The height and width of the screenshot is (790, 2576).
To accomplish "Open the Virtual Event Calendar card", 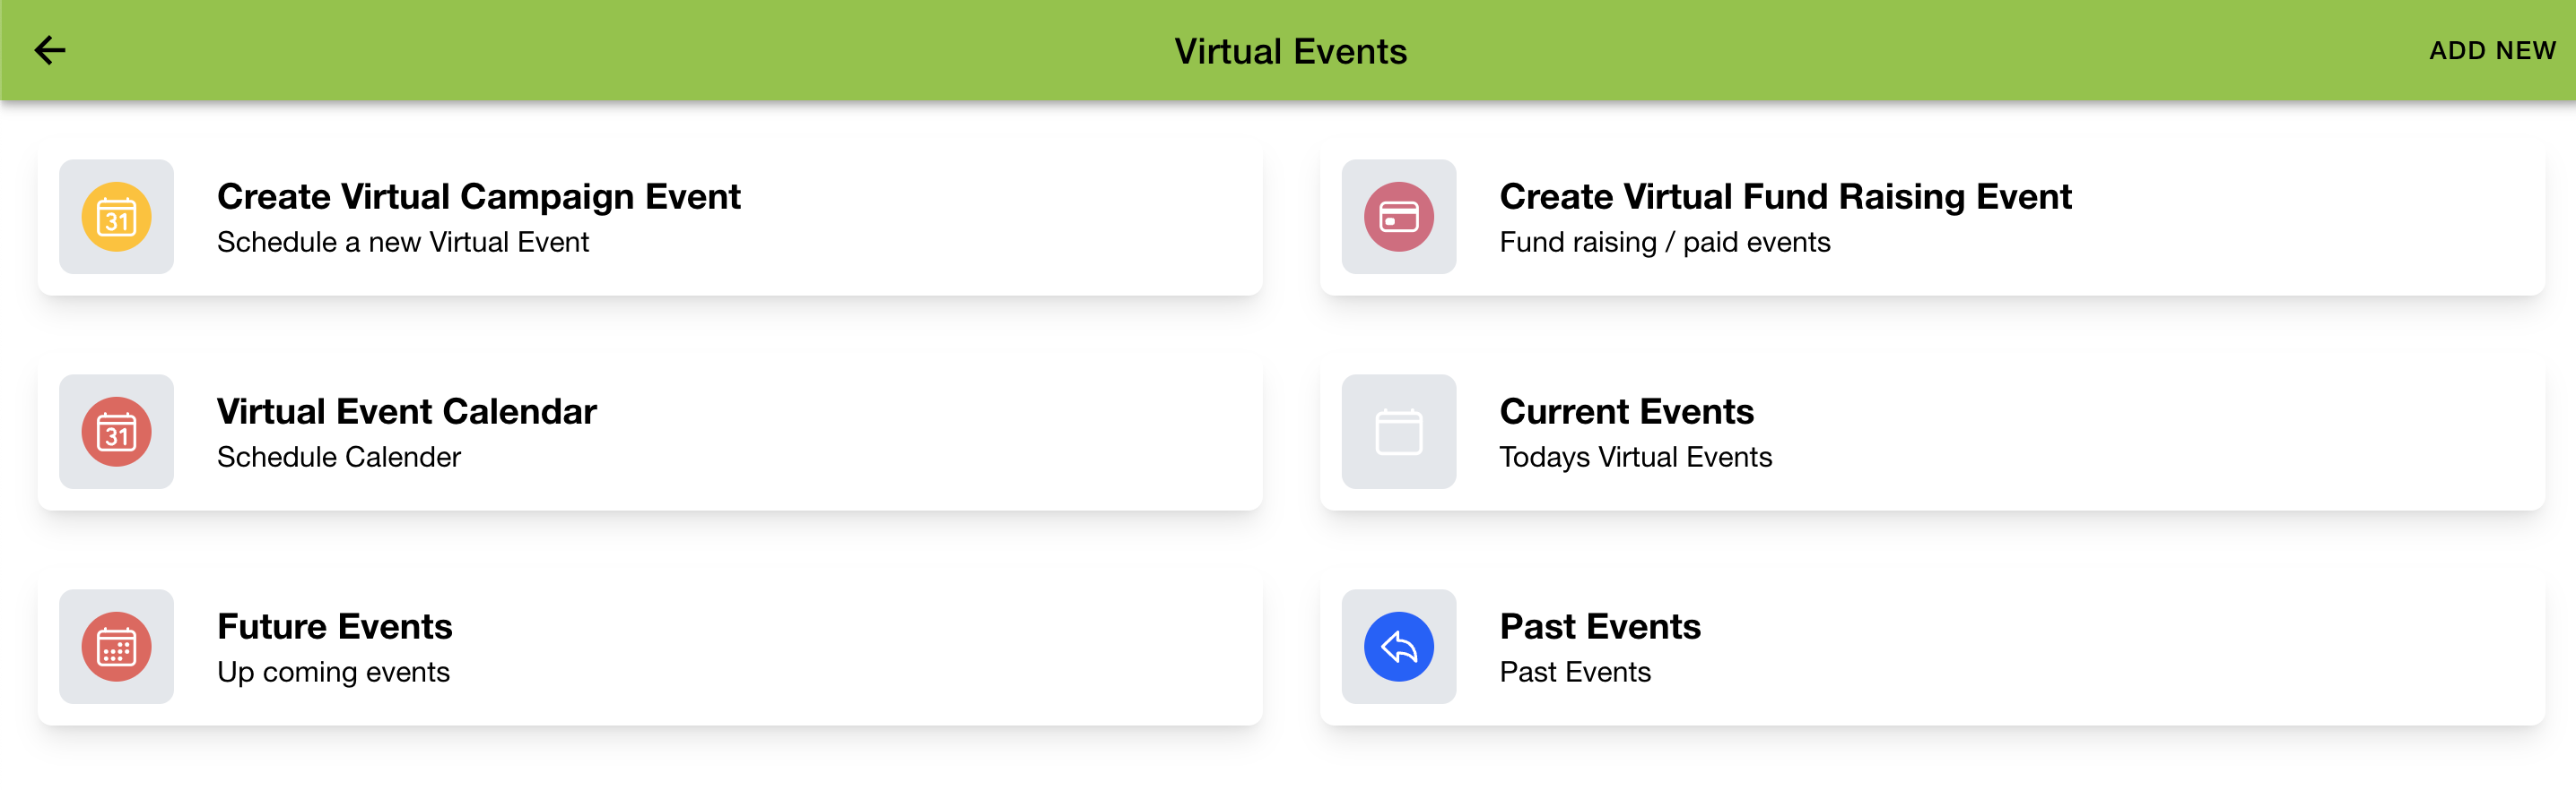I will click(x=406, y=411).
